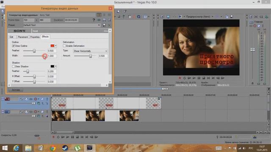The image size is (271, 152).
Task: Click Pause under the video preview
Action: [x=199, y=78]
